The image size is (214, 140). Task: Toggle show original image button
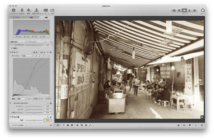point(196,125)
